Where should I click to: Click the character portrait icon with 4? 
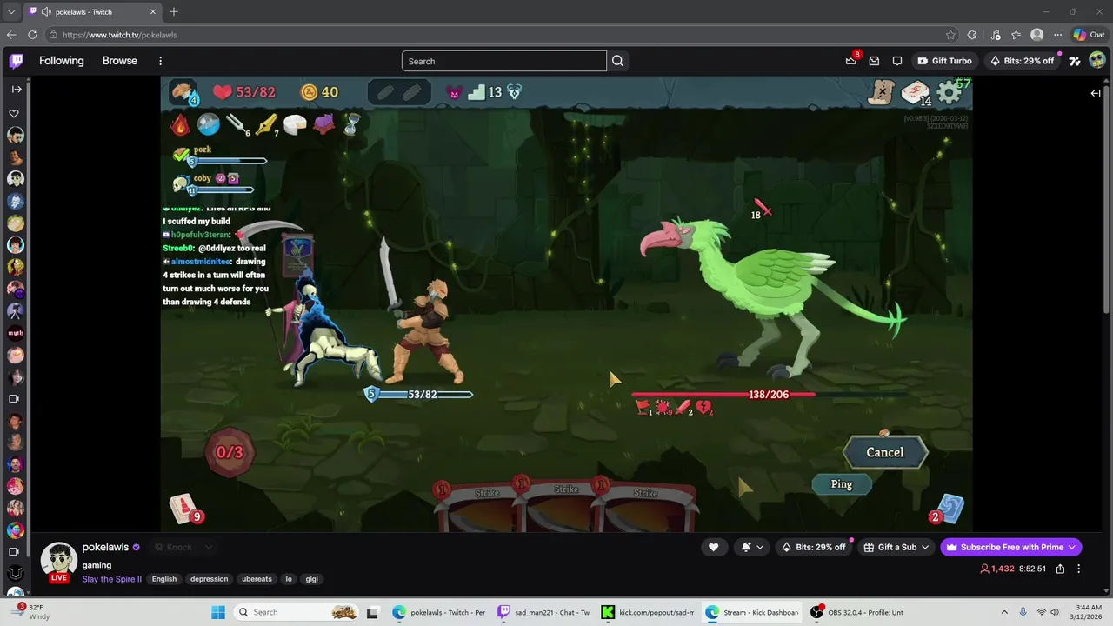pyautogui.click(x=183, y=92)
